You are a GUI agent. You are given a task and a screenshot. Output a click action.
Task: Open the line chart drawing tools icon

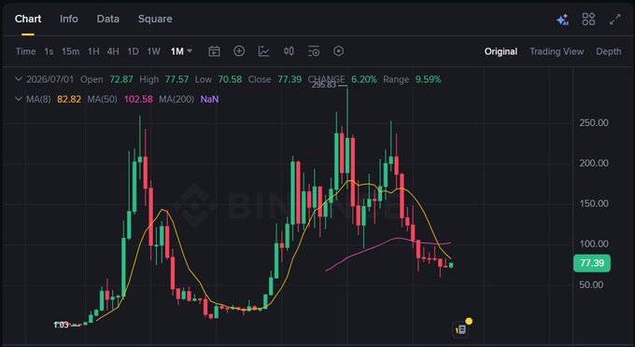coord(263,51)
